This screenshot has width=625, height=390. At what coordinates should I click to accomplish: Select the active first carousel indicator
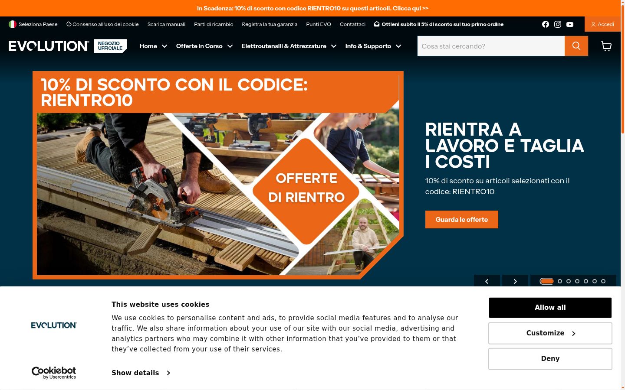pos(546,281)
